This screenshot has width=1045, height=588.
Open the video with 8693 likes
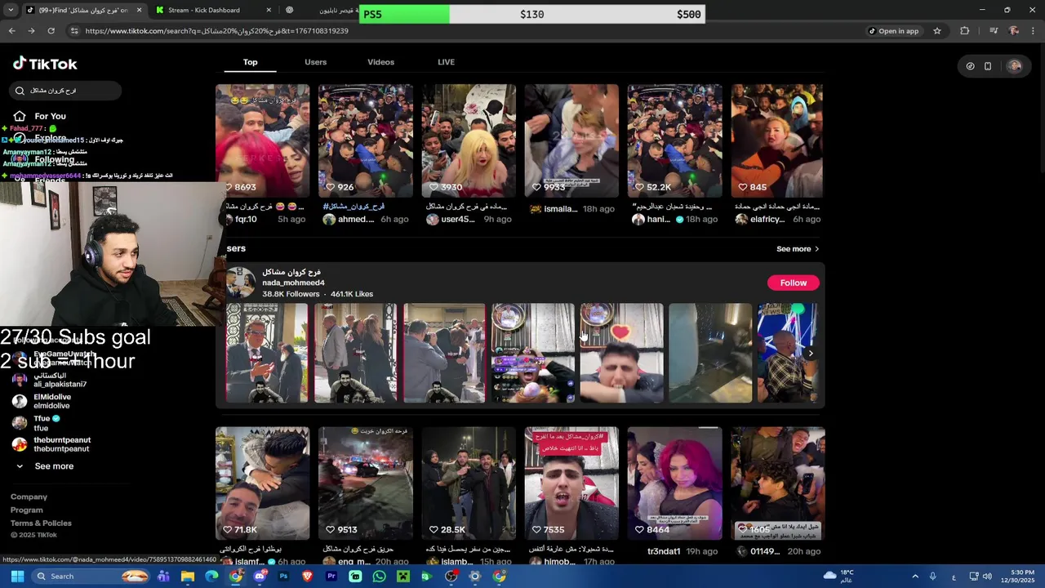[x=262, y=140]
